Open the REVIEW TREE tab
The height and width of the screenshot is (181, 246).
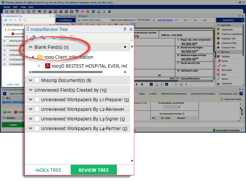click(x=94, y=170)
